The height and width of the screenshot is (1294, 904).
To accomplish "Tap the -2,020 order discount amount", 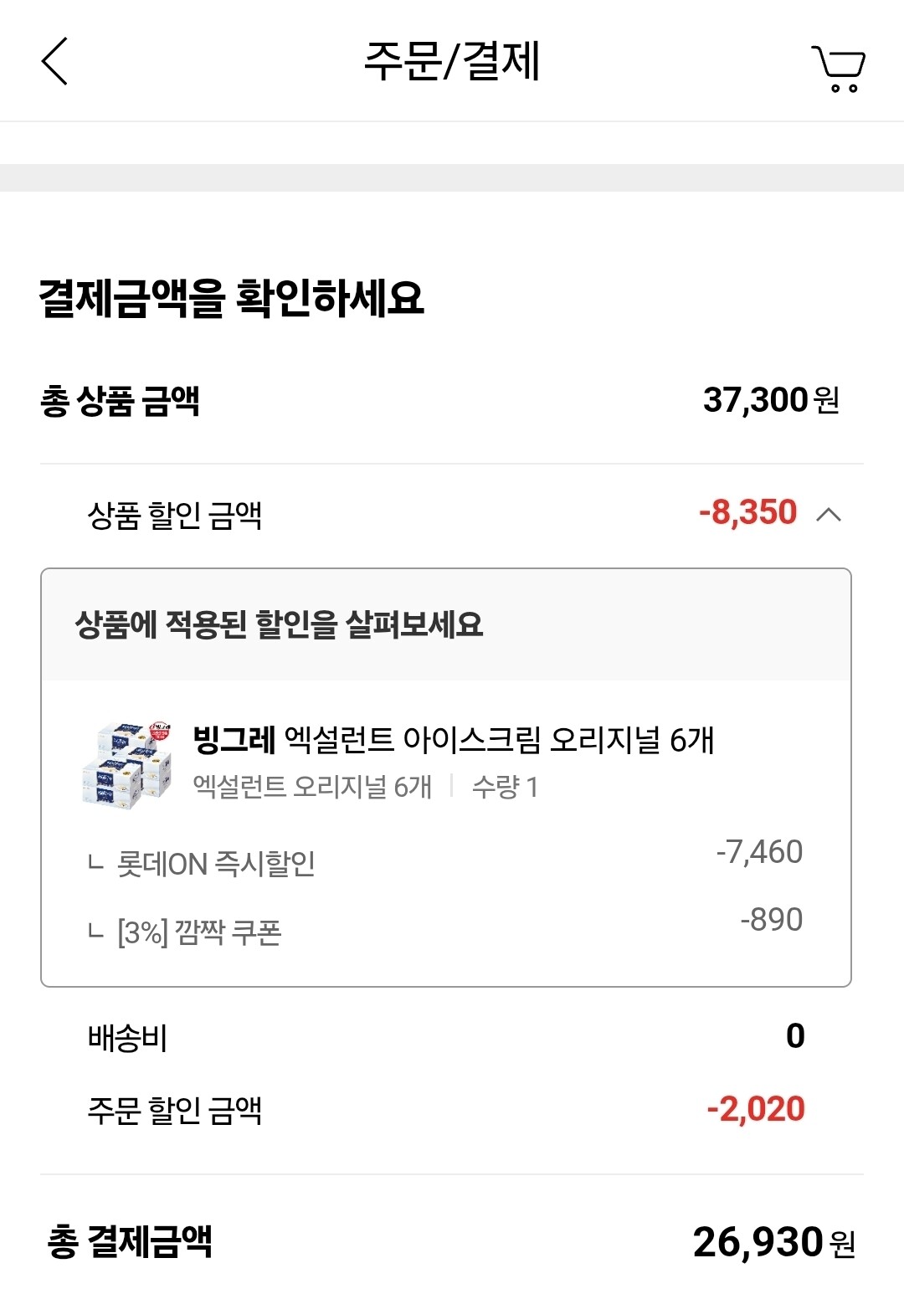I will (756, 1109).
